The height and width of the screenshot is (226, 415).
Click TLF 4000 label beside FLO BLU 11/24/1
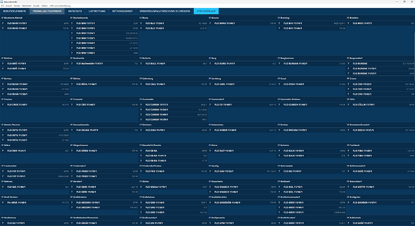(202, 24)
